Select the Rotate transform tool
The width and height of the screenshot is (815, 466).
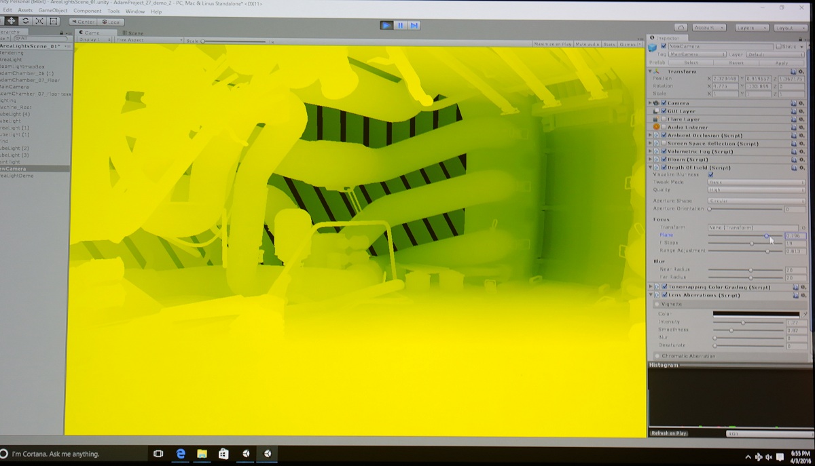tap(26, 21)
